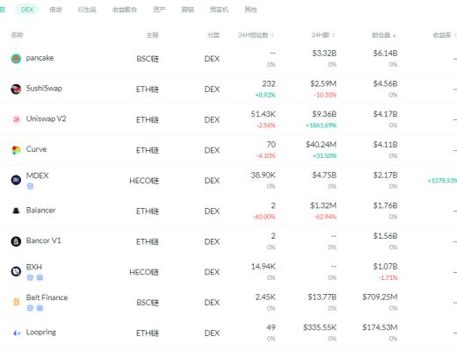Click the Curve rainbow logo
Viewport: 457px width, 351px height.
tap(16, 150)
